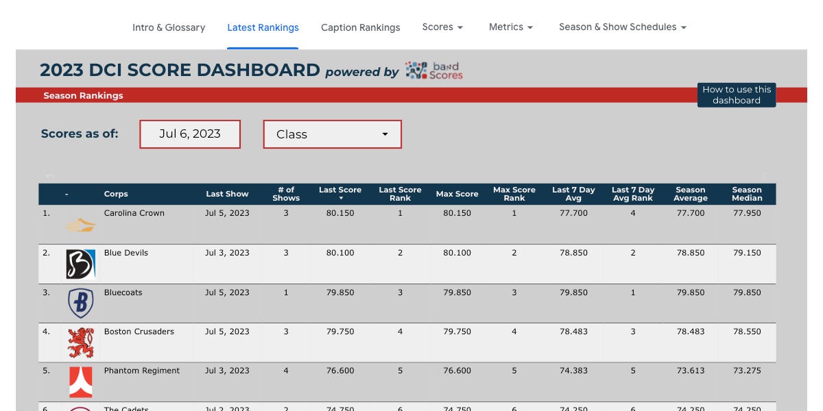The image size is (823, 411).
Task: Click How to use this dashboard button
Action: pyautogui.click(x=737, y=95)
